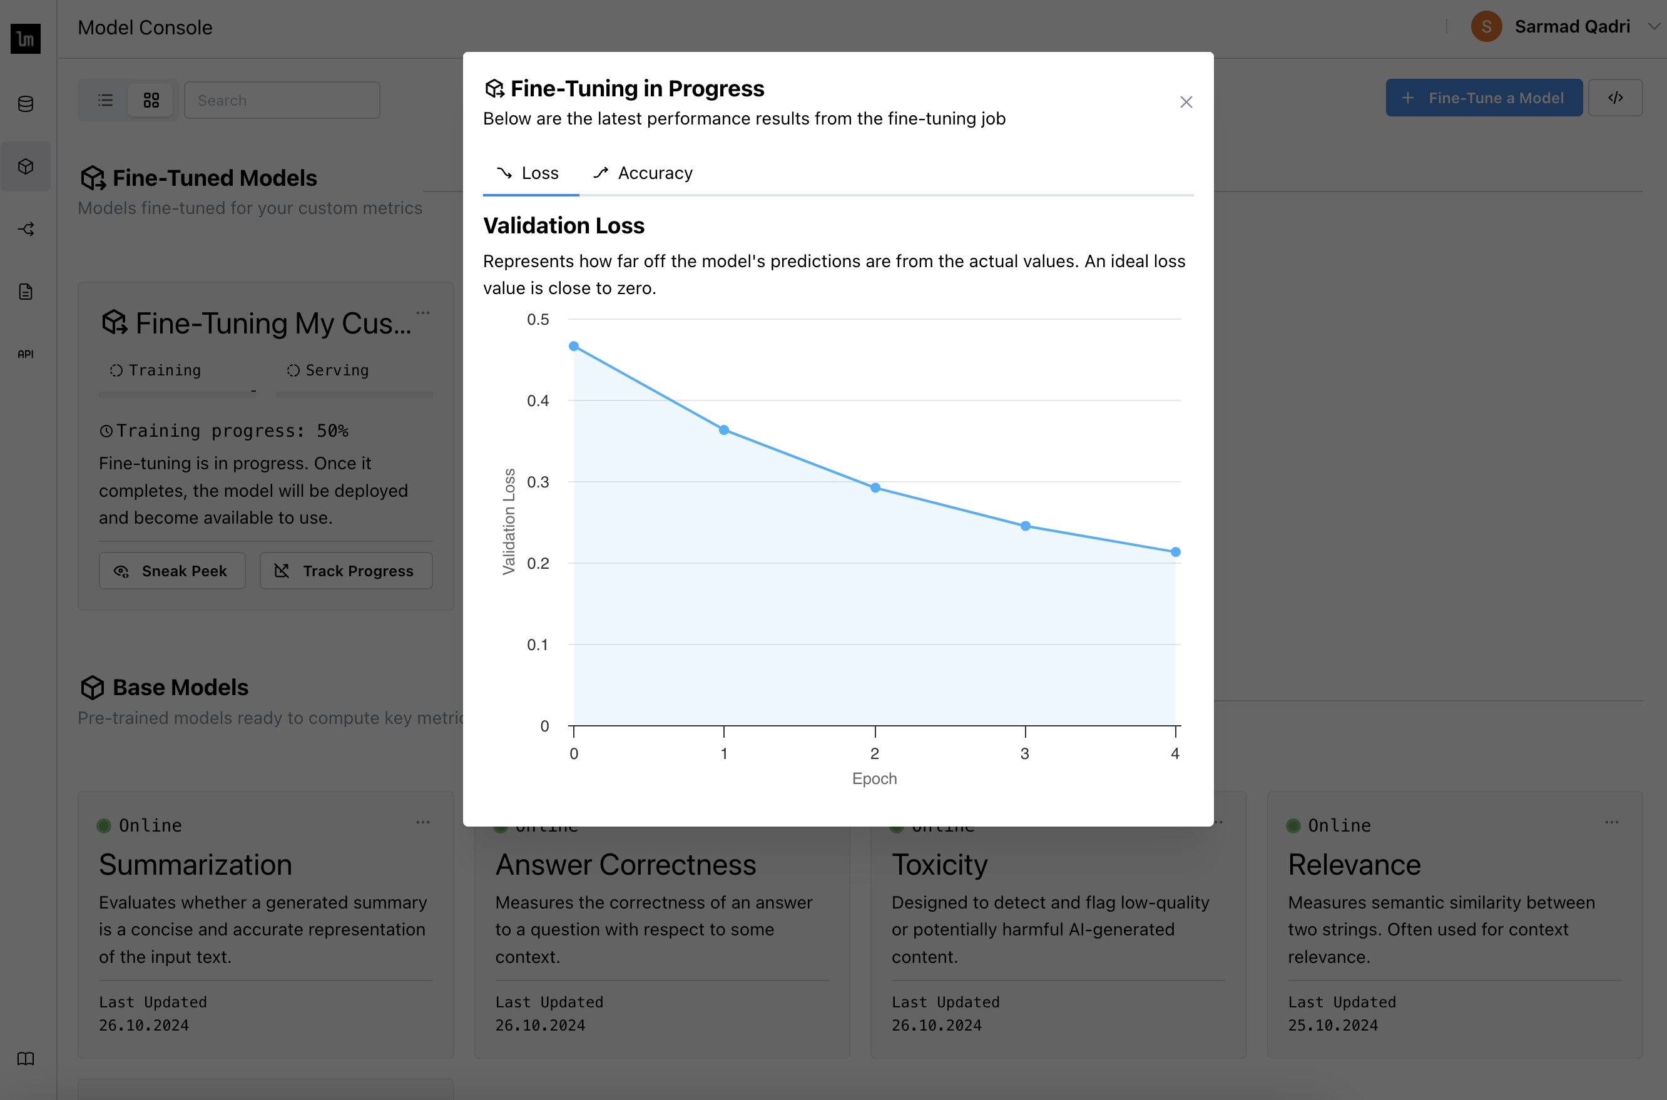Open the branching workflow sidebar icon
Image resolution: width=1667 pixels, height=1100 pixels.
coord(25,229)
